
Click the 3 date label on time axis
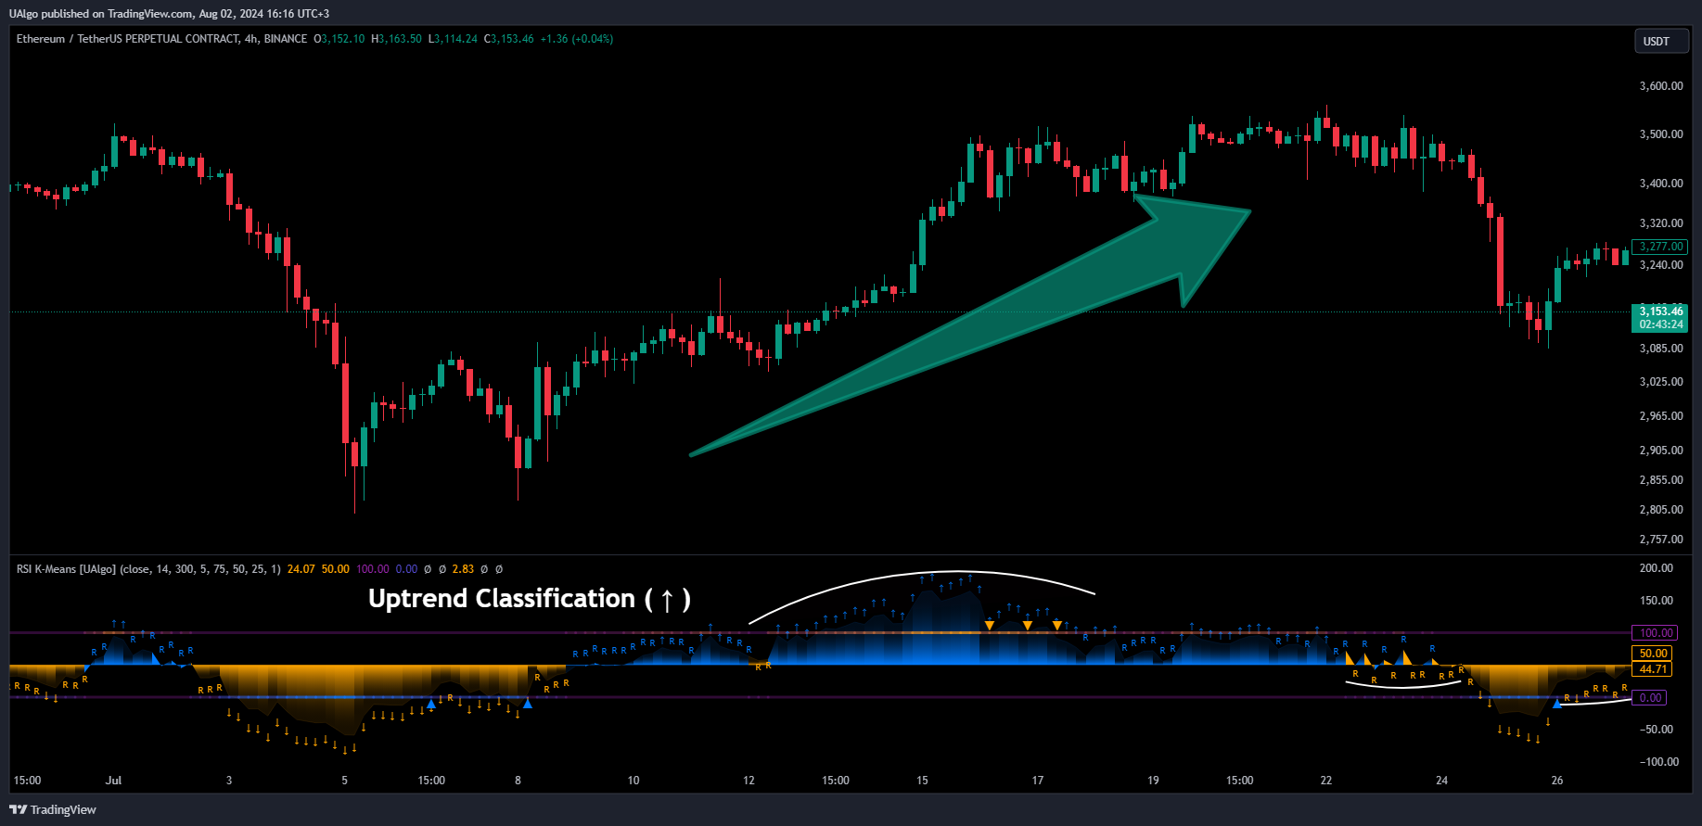[229, 781]
